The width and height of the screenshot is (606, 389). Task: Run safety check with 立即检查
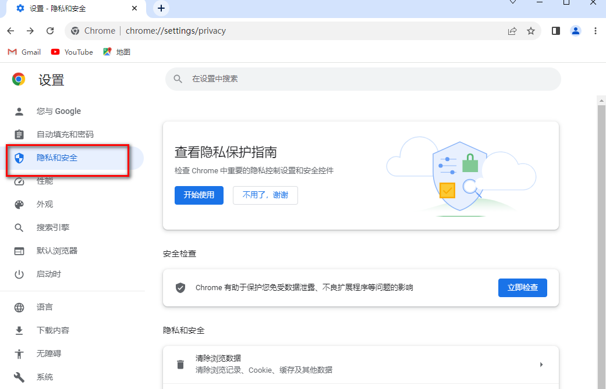tap(523, 288)
